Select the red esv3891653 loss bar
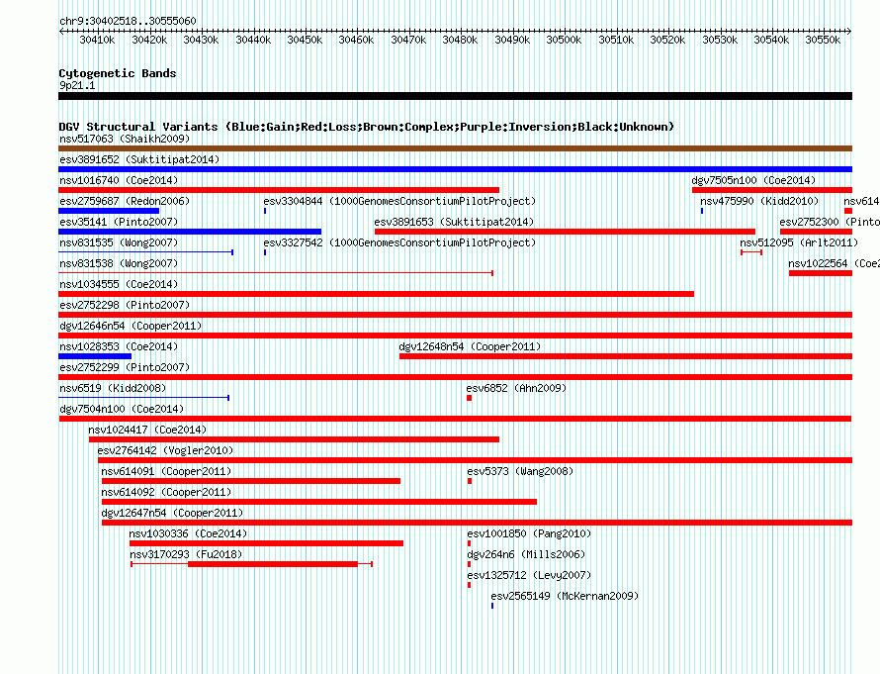Screen dimensions: 880x674 click(x=565, y=232)
